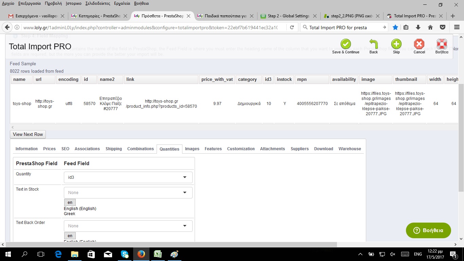The height and width of the screenshot is (261, 464).
Task: Switch input language via ENG indicator
Action: tap(418, 254)
